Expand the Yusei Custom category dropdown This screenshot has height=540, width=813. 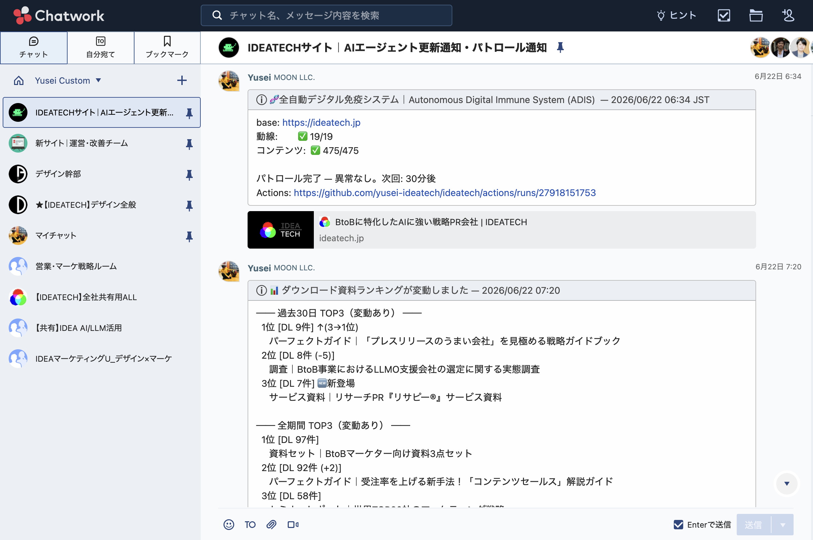point(98,80)
